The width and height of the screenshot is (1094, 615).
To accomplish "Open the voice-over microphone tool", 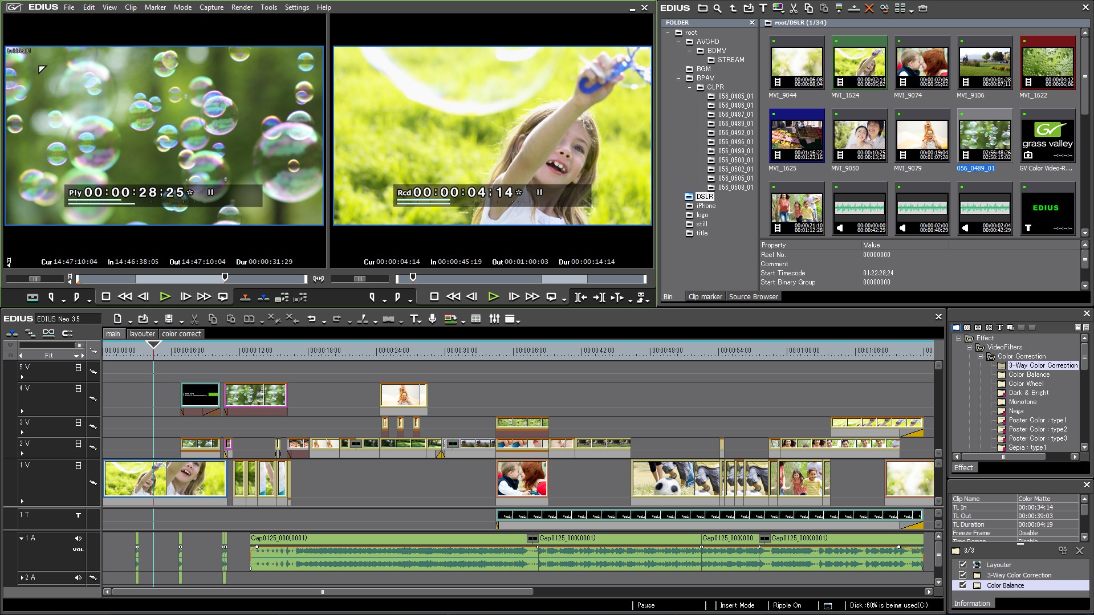I will click(x=432, y=319).
